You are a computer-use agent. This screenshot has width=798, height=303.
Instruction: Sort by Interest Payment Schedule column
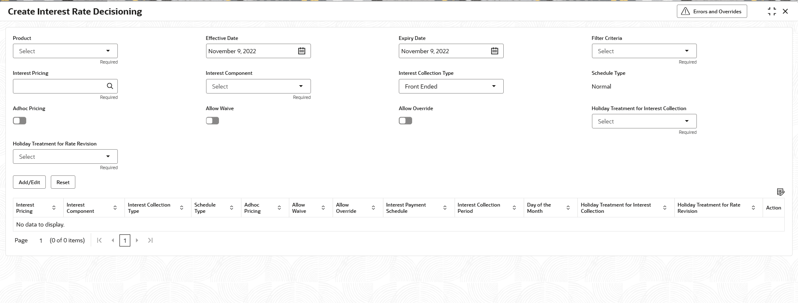[x=445, y=208]
